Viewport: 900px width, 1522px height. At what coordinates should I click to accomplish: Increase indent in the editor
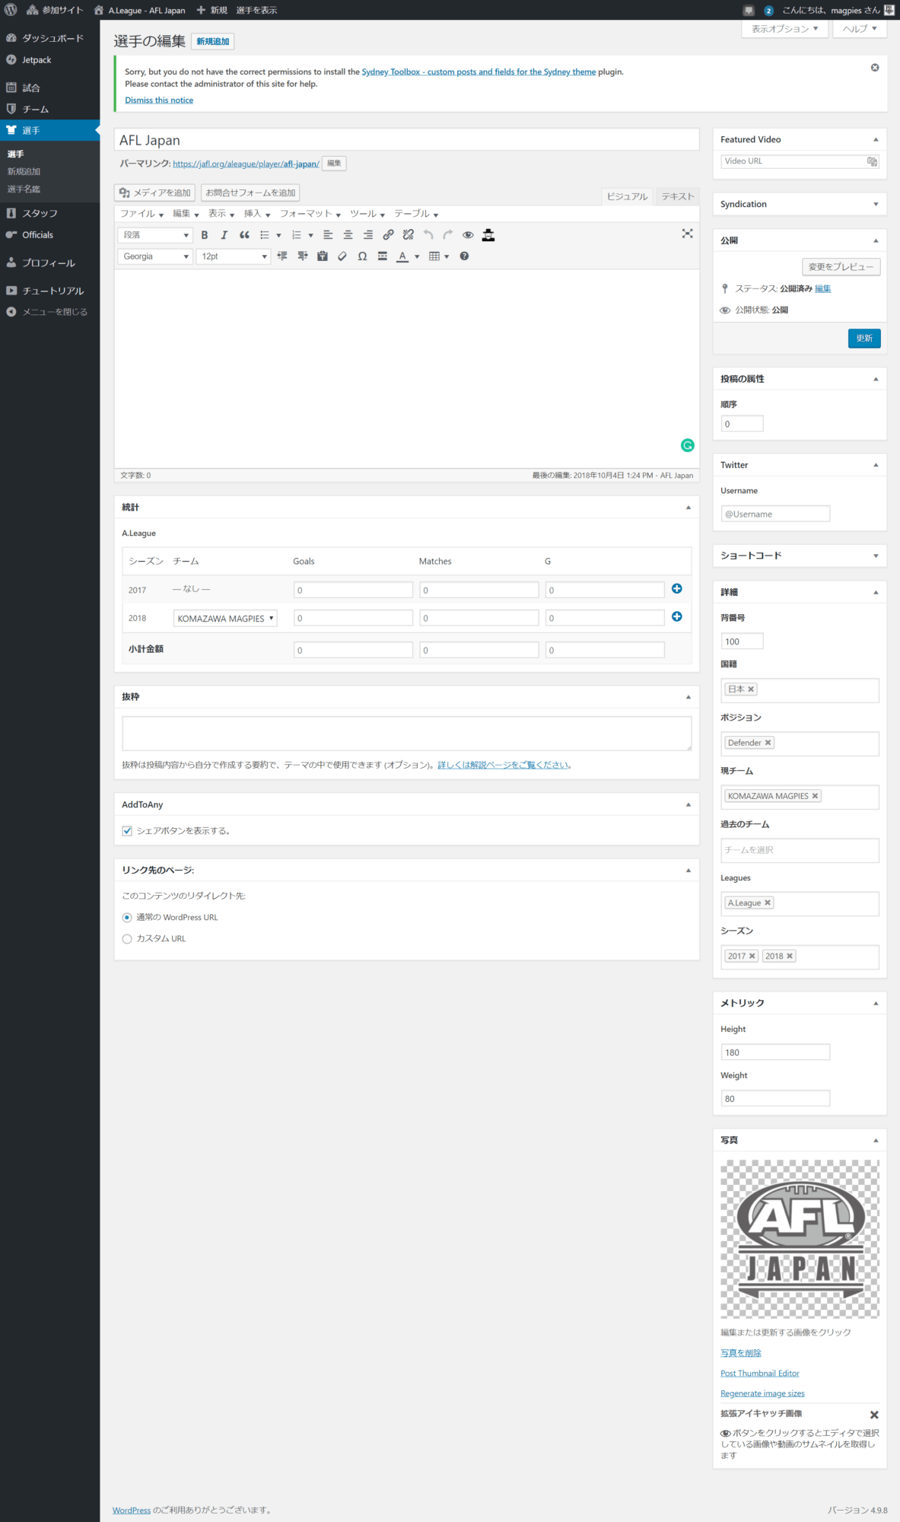coord(302,256)
